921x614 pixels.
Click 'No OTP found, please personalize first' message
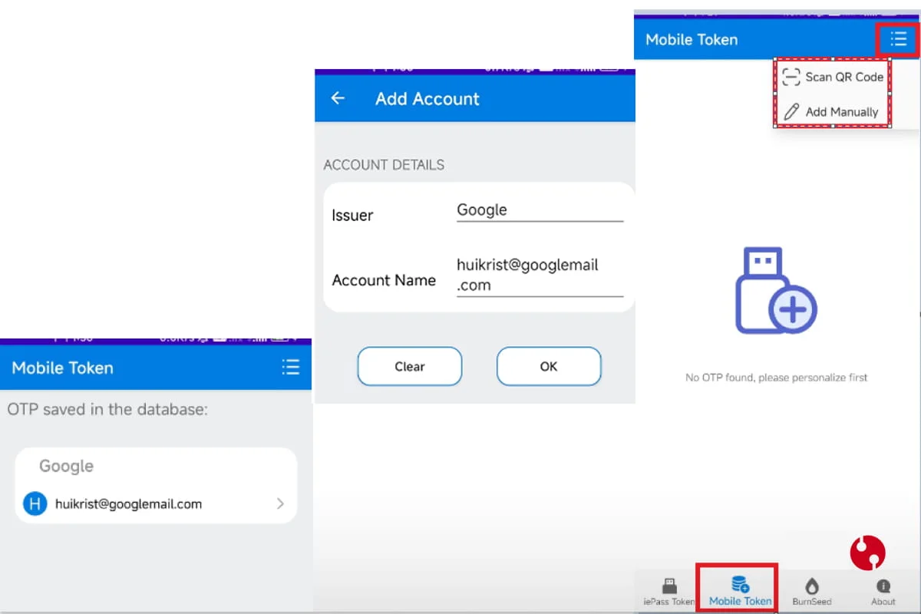point(776,378)
